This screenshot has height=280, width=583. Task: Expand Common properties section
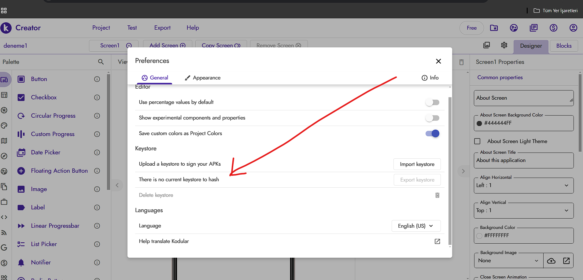click(500, 78)
